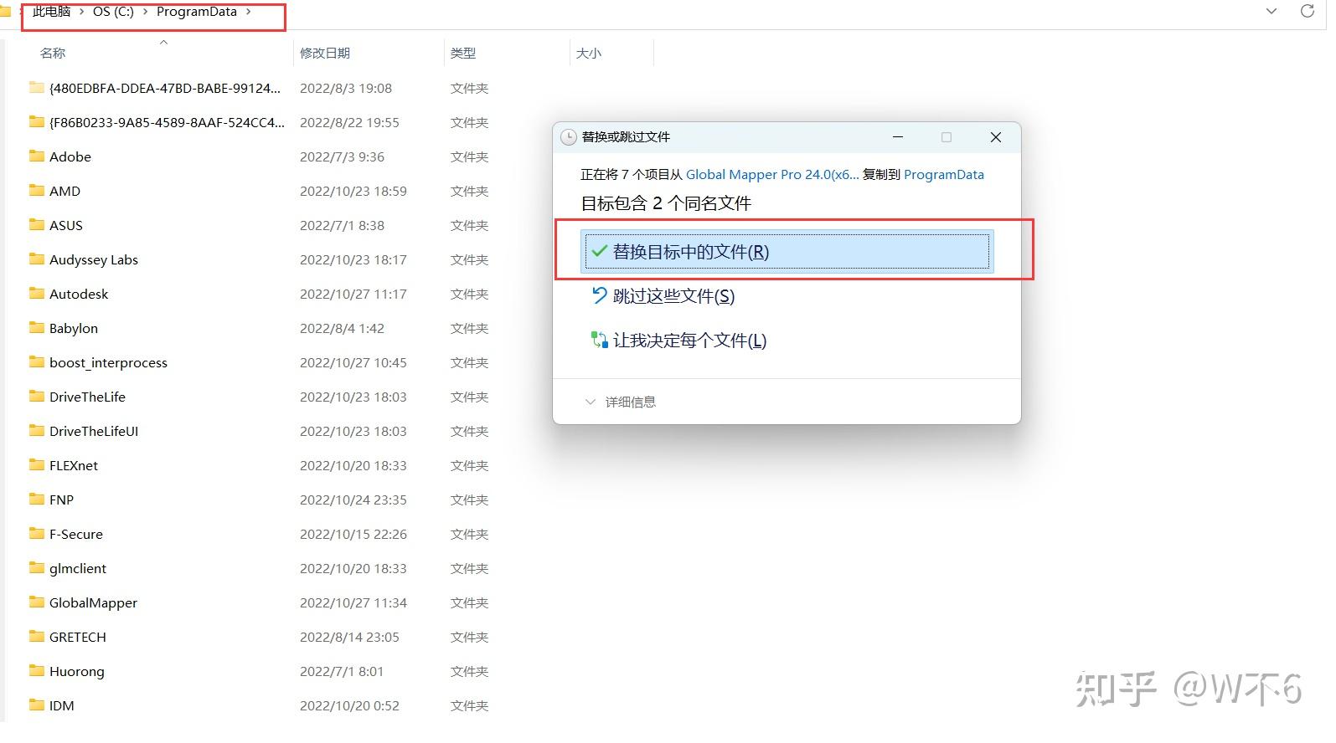Click the FLEXnet folder name
1336x743 pixels.
pyautogui.click(x=74, y=465)
